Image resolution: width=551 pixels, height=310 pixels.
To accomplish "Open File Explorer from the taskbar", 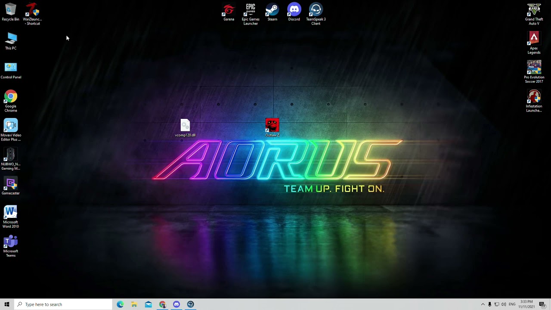I will [x=134, y=304].
